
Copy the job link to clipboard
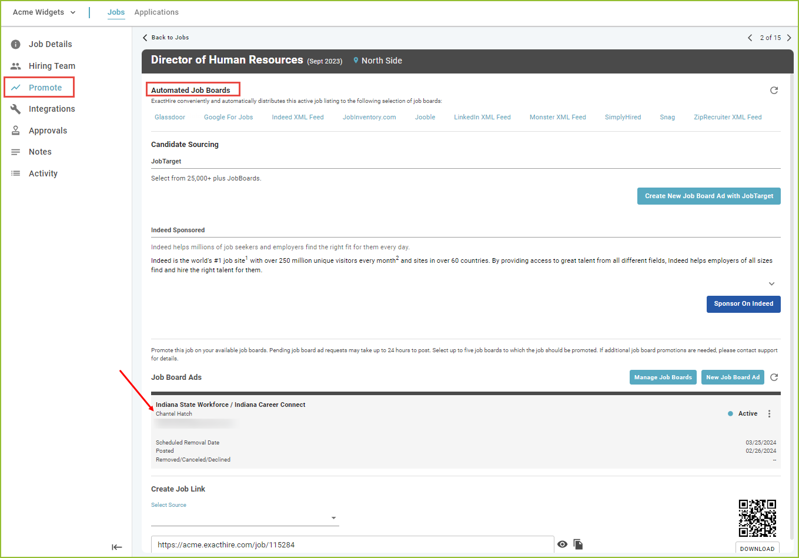[x=579, y=544]
